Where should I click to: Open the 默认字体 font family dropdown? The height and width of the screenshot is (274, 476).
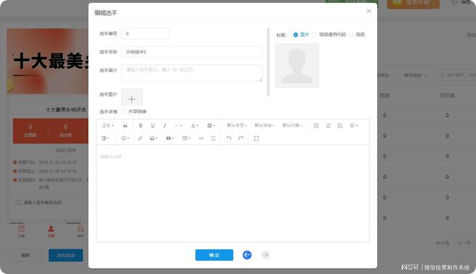(x=265, y=125)
